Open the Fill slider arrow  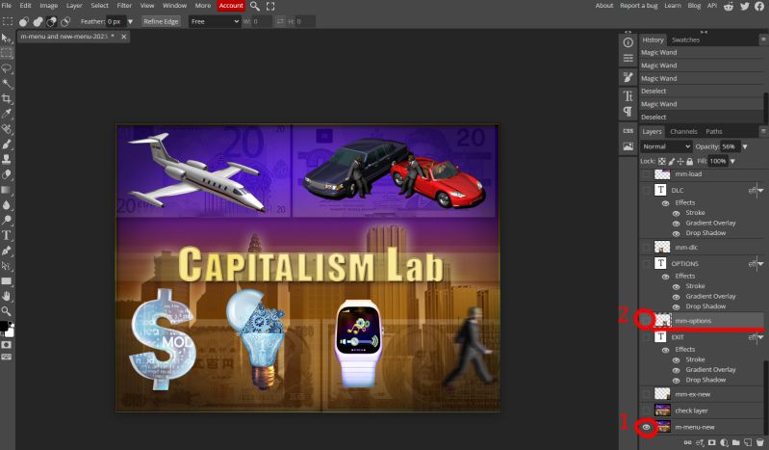click(732, 161)
